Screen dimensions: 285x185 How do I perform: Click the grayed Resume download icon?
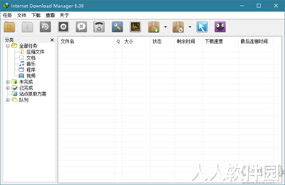click(x=27, y=27)
